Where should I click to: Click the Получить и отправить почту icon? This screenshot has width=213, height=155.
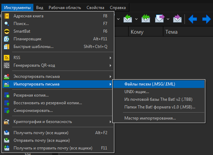[7, 148]
